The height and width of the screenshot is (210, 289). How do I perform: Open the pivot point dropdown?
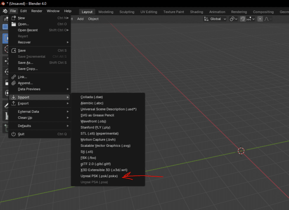[233, 19]
